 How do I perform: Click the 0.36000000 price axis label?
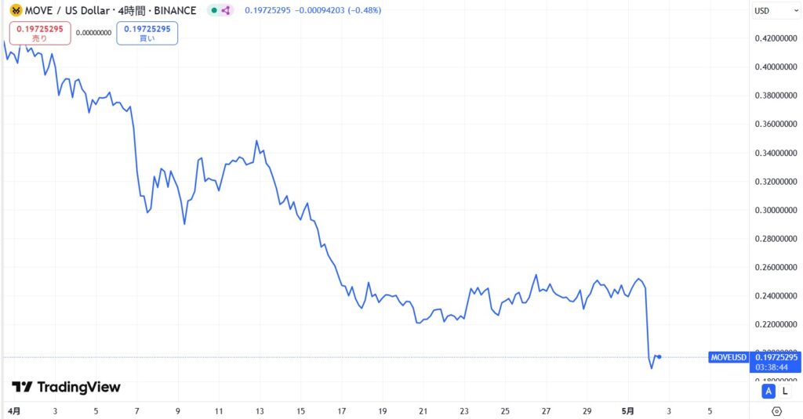(776, 124)
